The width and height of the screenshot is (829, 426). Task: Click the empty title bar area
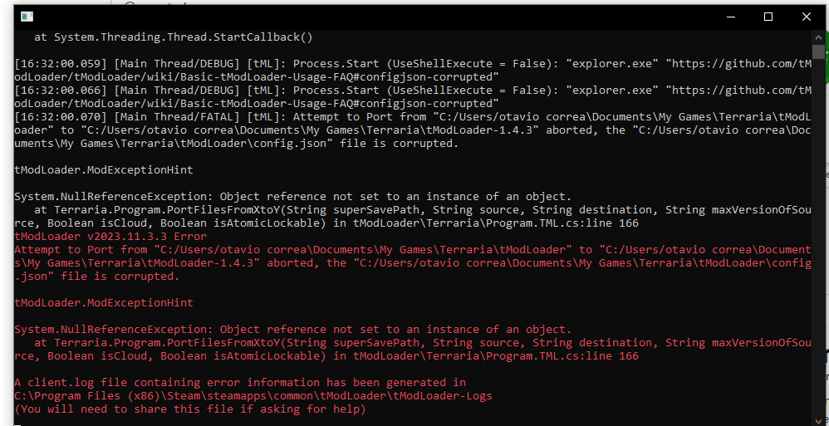pyautogui.click(x=374, y=17)
